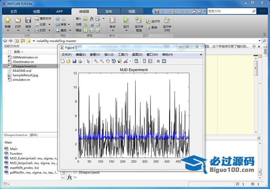Select GBMestimator.m in current folder
The width and height of the screenshot is (270, 189).
click(25, 57)
